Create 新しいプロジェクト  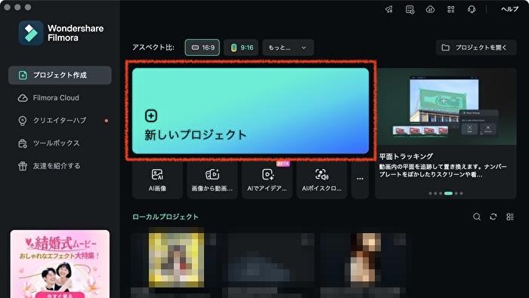tap(250, 111)
